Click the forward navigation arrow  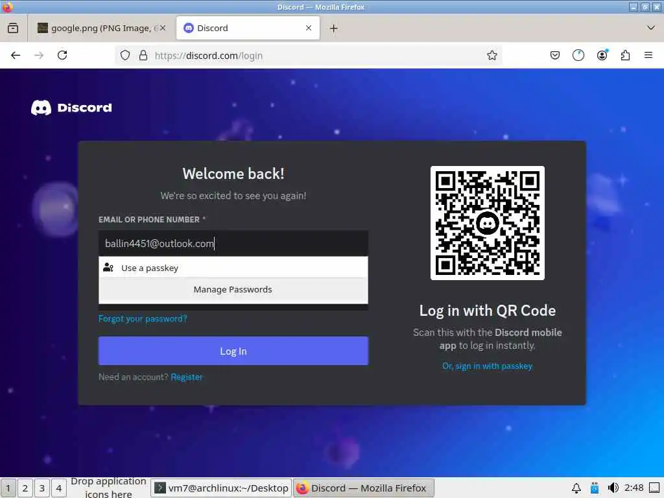pos(39,56)
